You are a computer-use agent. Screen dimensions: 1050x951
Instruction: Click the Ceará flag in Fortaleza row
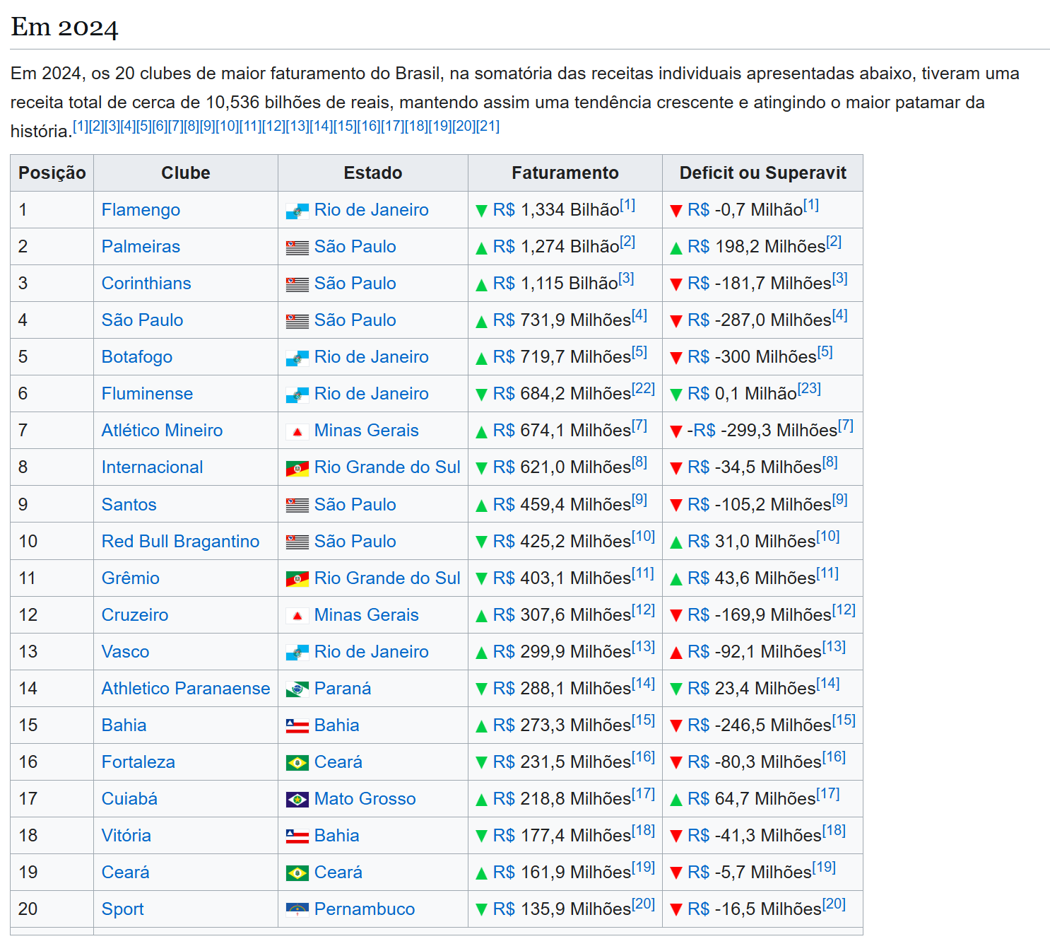tap(297, 763)
